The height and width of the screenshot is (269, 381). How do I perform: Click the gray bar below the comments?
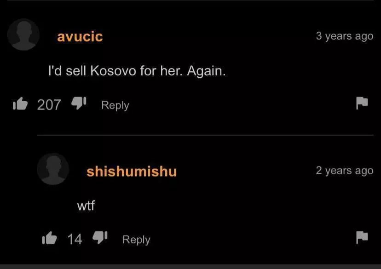[x=190, y=267]
